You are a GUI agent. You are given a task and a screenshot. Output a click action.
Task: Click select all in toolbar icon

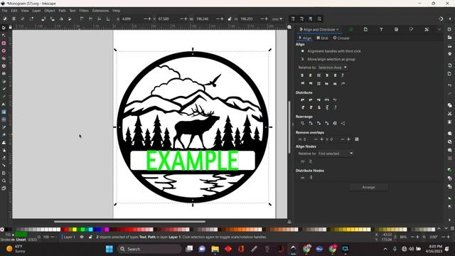pyautogui.click(x=5, y=19)
